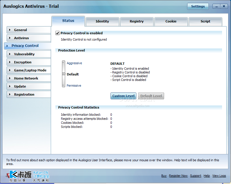Image resolution: width=231 pixels, height=184 pixels.
Task: Click the Register Now link
Action: pyautogui.click(x=178, y=176)
